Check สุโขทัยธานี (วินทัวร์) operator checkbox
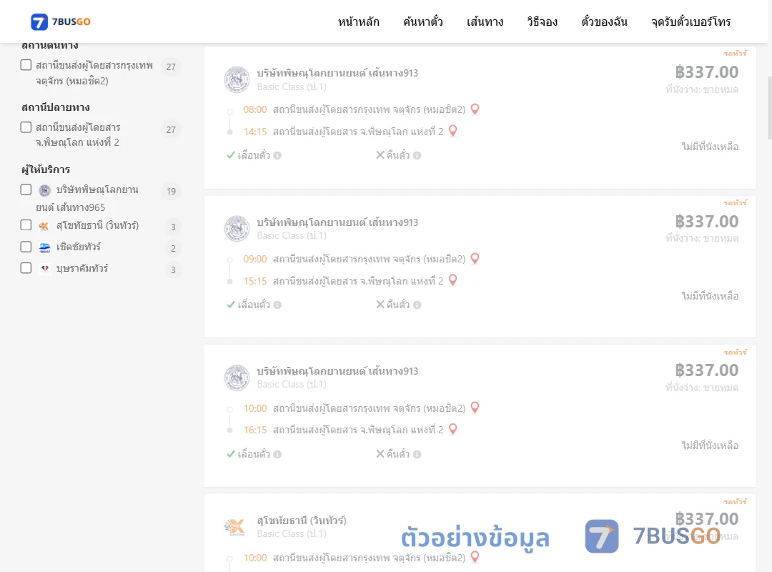772x572 pixels. [x=26, y=225]
